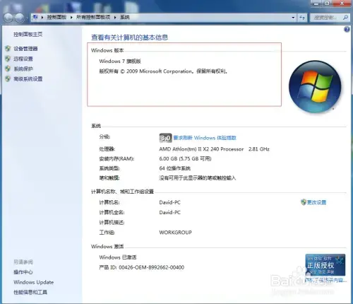Click the shield icon next to 设备管理器
The image size is (353, 304).
coord(8,49)
